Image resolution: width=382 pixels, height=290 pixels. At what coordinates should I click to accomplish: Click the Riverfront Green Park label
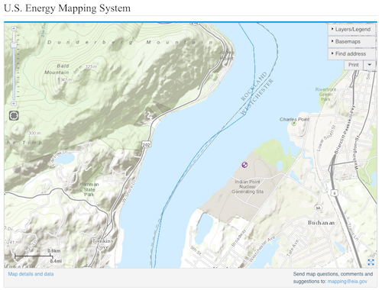pyautogui.click(x=325, y=95)
